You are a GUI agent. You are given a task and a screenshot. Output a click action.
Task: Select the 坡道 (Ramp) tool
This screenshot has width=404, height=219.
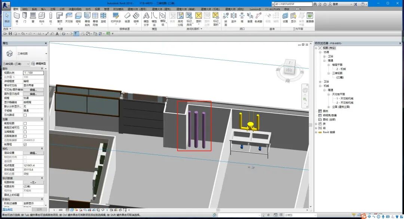pos(127,18)
